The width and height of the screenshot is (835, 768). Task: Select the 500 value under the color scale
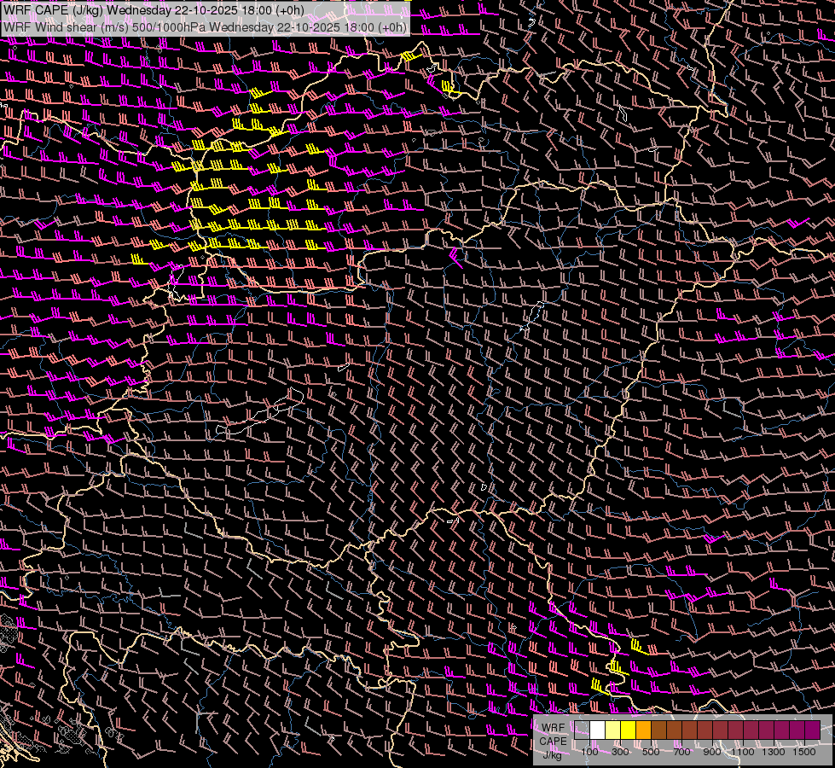pos(651,752)
